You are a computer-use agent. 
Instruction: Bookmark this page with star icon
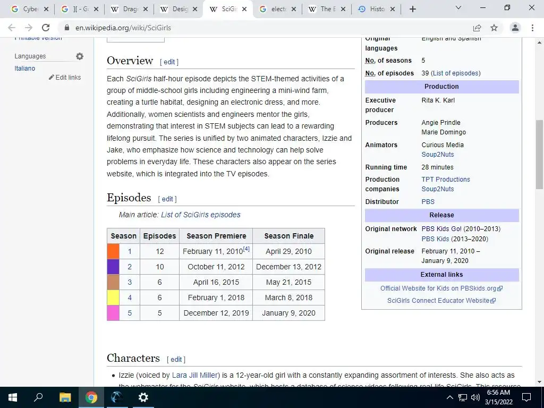494,28
